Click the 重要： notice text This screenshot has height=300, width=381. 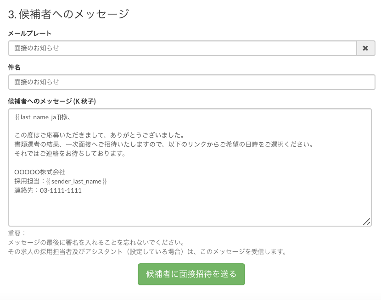pyautogui.click(x=17, y=233)
